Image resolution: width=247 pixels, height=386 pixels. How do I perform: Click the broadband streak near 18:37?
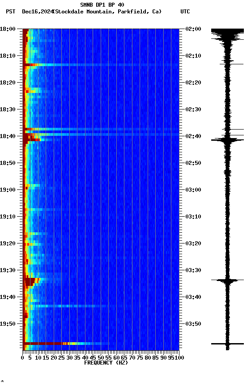(101, 129)
